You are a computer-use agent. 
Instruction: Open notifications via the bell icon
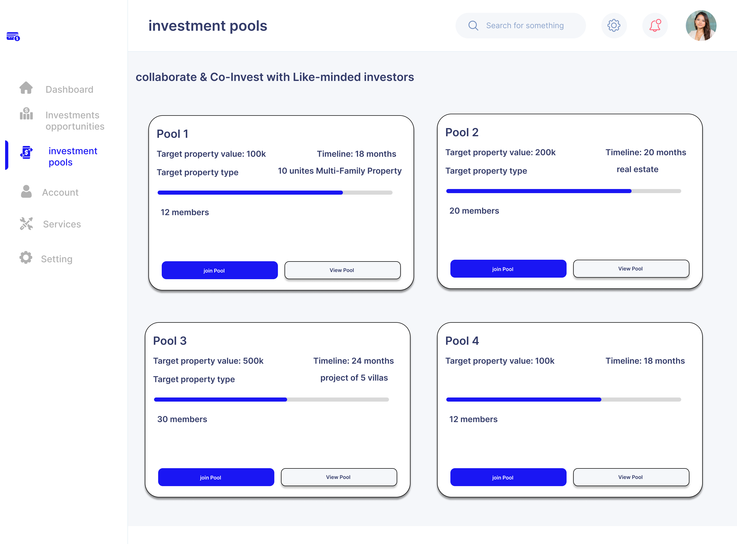tap(655, 25)
